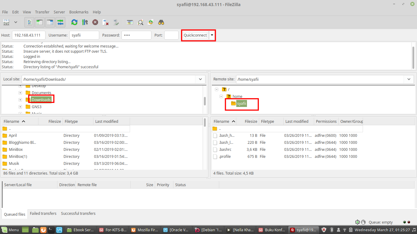417x234 pixels.
Task: Launch Firefox from the taskbar launcher
Action: (43, 230)
